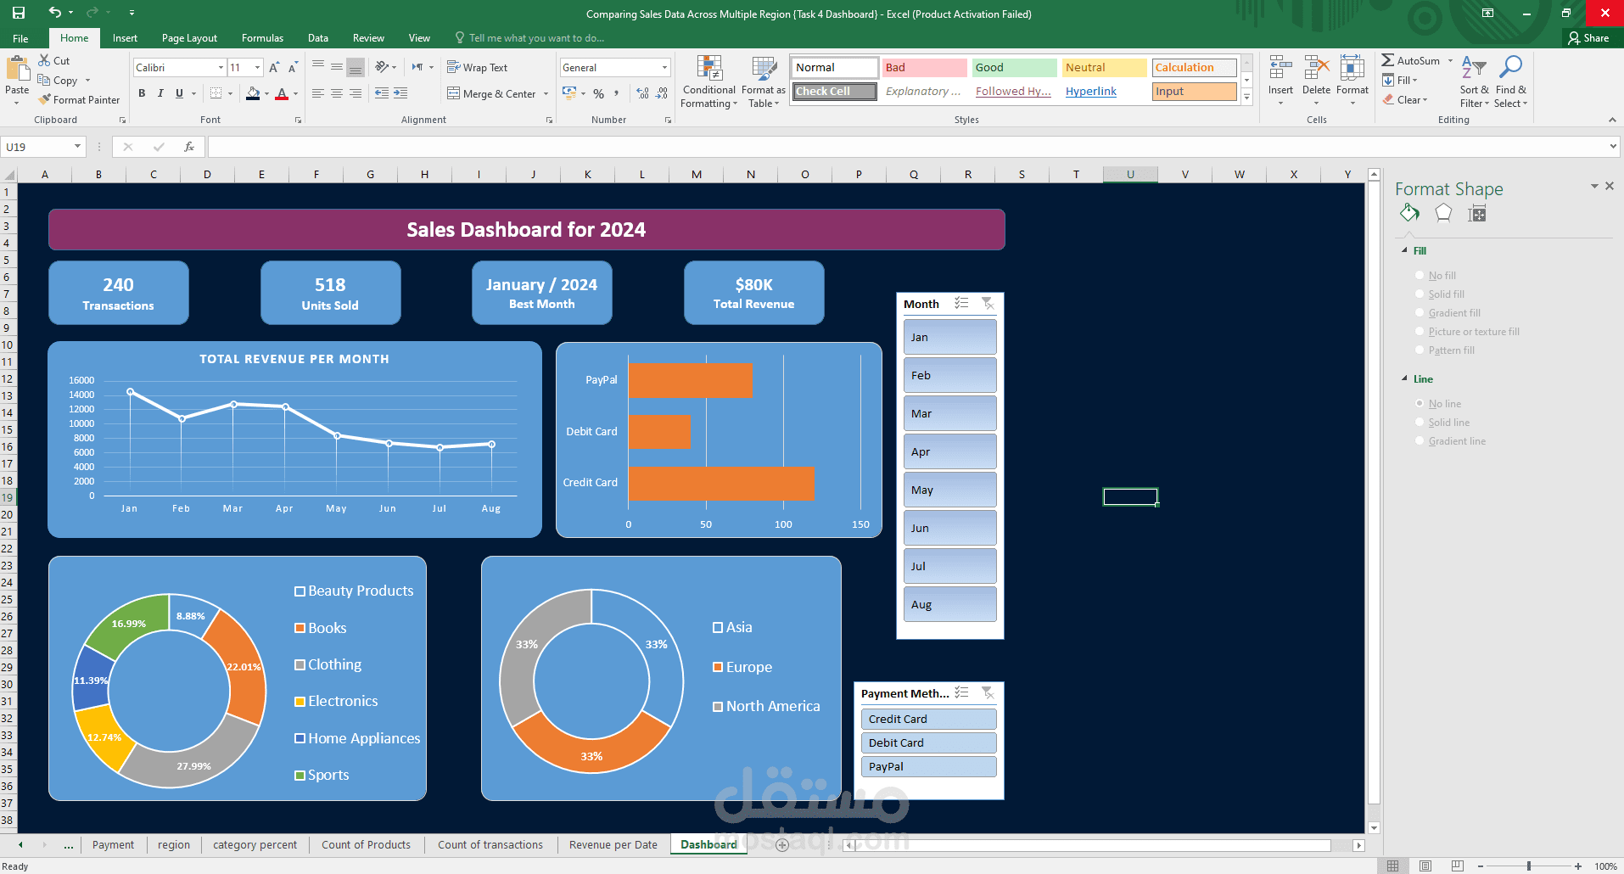The width and height of the screenshot is (1624, 874).
Task: Click the Fill Color paint bucket
Action: [x=253, y=93]
